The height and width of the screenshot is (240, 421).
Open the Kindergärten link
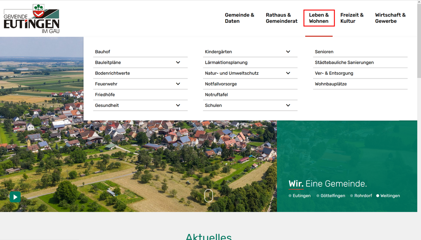click(x=219, y=52)
